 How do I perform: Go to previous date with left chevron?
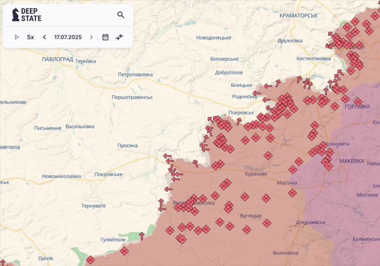coord(45,37)
